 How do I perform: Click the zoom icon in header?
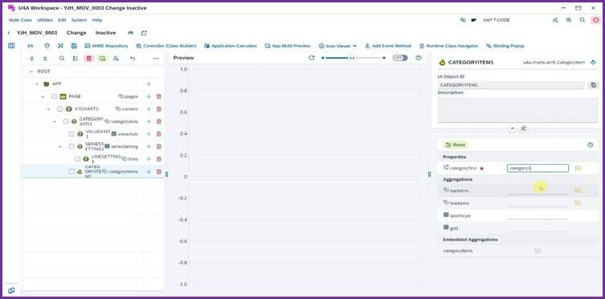(569, 20)
